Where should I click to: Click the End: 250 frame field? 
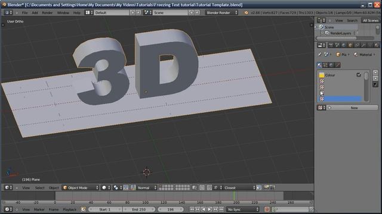139,209
